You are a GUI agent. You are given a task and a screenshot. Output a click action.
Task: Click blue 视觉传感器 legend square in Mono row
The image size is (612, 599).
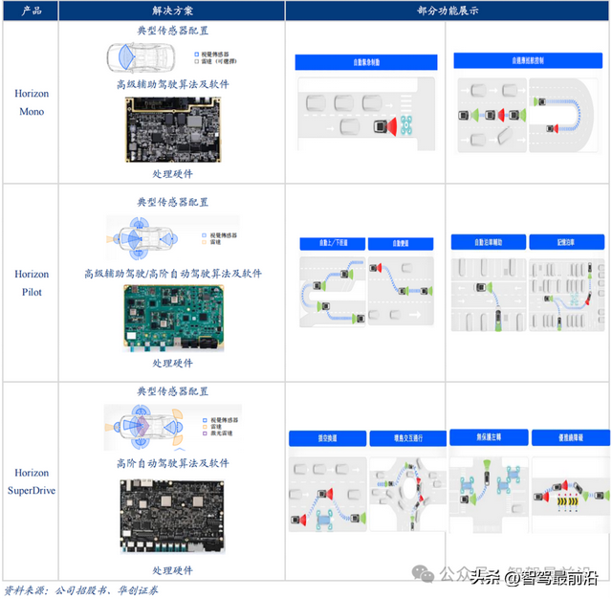197,55
